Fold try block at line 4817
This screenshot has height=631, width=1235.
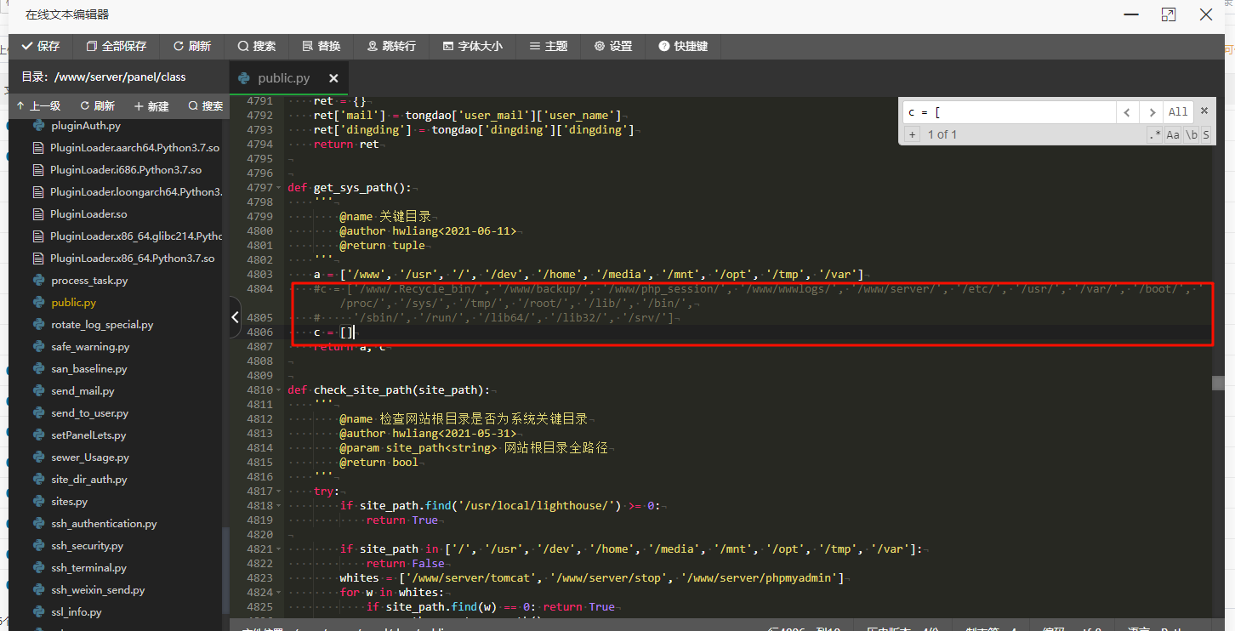coord(280,492)
